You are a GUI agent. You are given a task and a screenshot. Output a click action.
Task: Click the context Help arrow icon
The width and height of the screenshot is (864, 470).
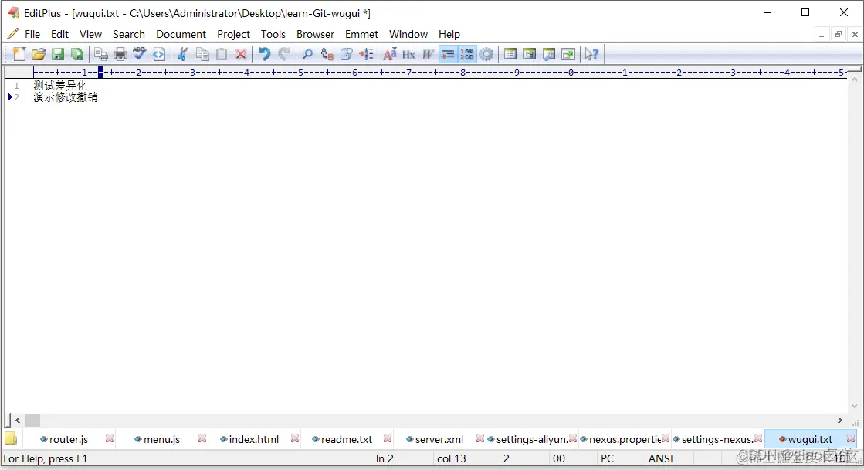pos(591,54)
